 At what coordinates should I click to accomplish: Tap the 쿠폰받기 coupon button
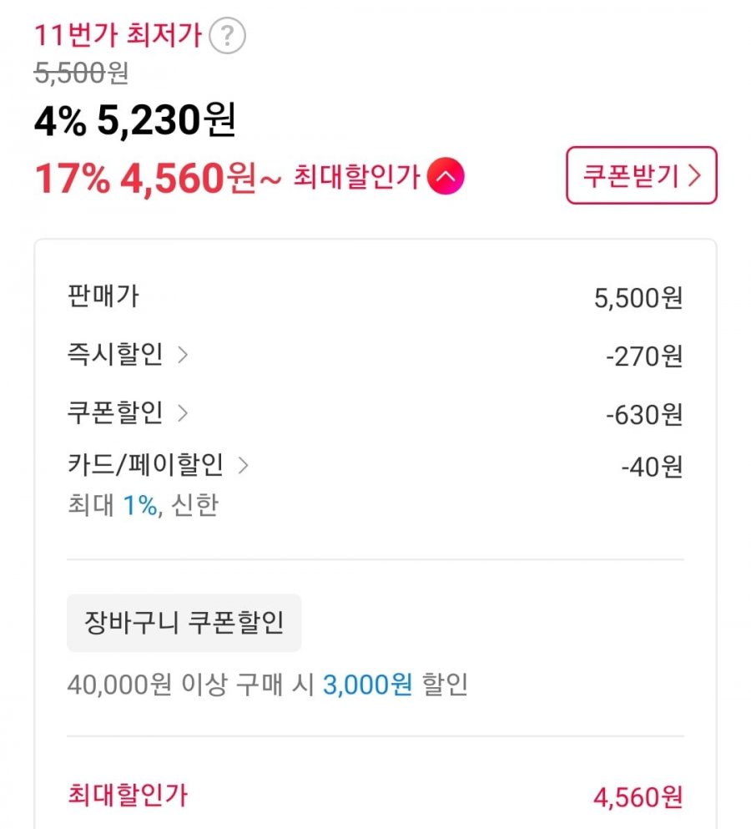pos(641,176)
